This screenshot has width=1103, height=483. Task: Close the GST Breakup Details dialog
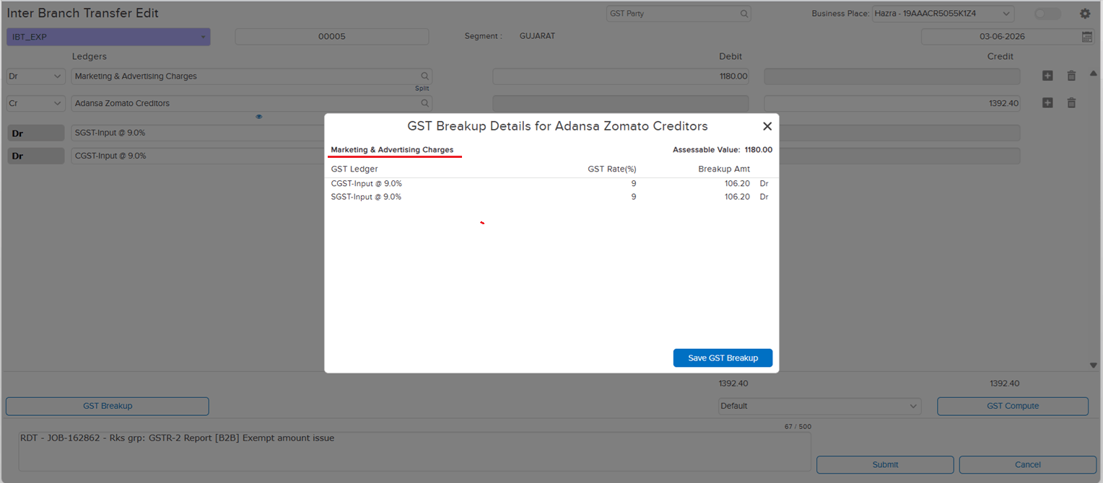[x=767, y=126]
